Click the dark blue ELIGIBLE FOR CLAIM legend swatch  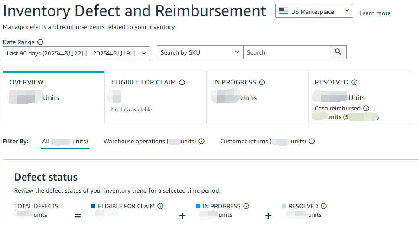(x=93, y=207)
